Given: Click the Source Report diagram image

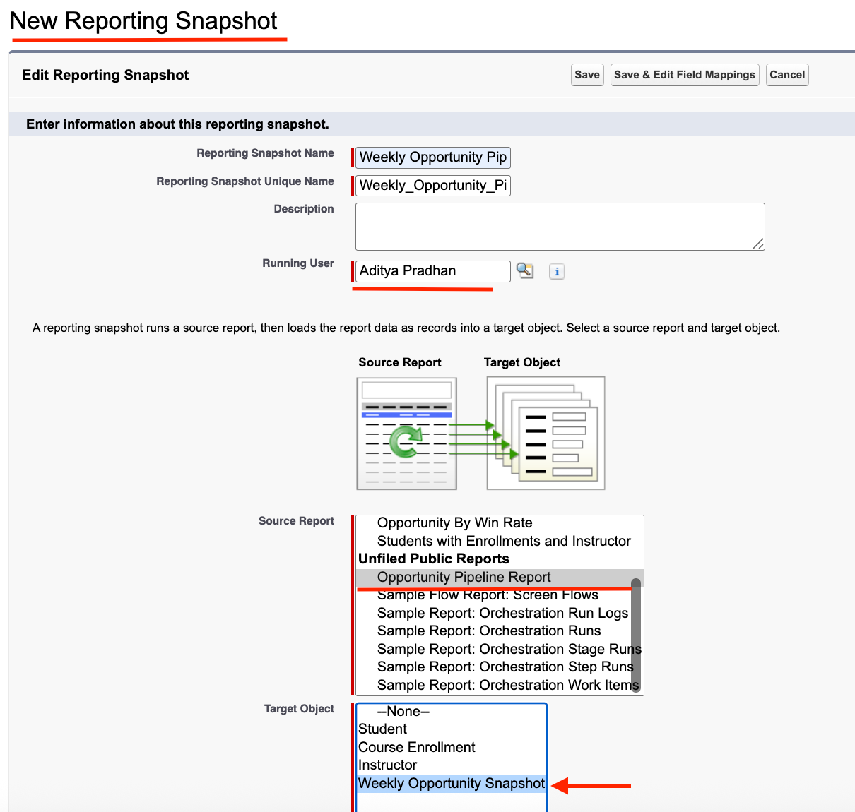Looking at the screenshot, I should click(407, 433).
